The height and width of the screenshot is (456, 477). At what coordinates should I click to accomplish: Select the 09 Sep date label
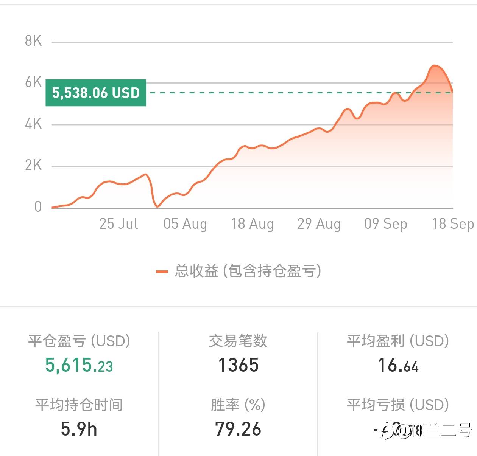(386, 223)
